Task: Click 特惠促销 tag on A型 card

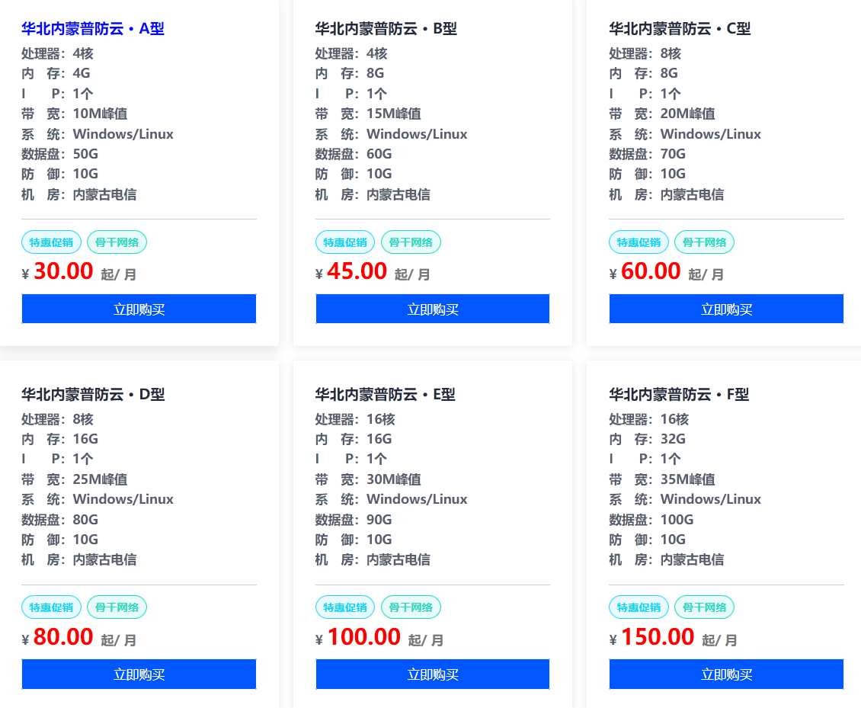Action: point(52,242)
